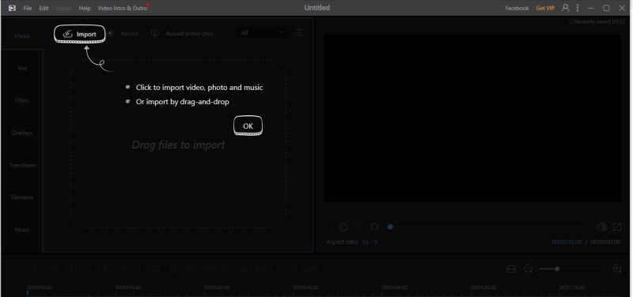Click the video preview canvas

click(472, 118)
